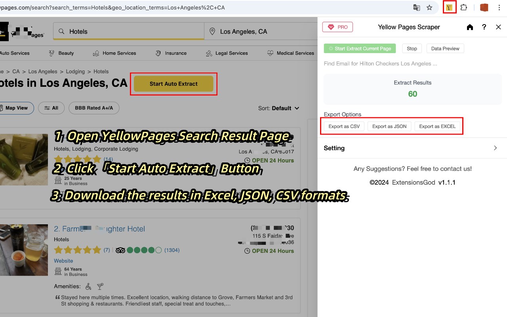507x317 pixels.
Task: Export results as EXCEL
Action: (437, 126)
